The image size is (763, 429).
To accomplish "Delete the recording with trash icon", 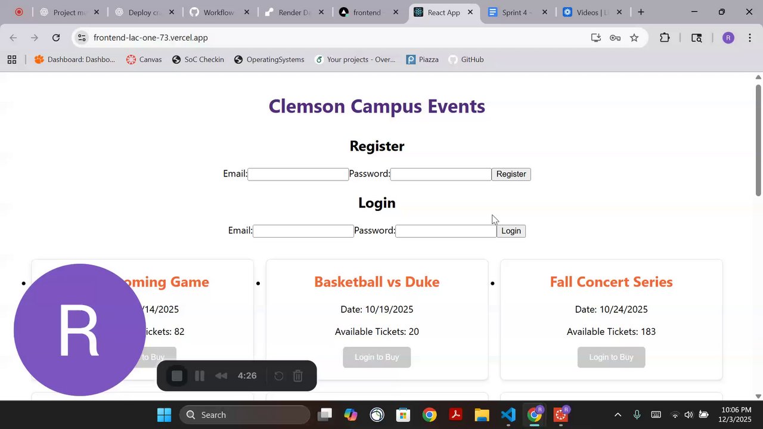I will [x=298, y=375].
